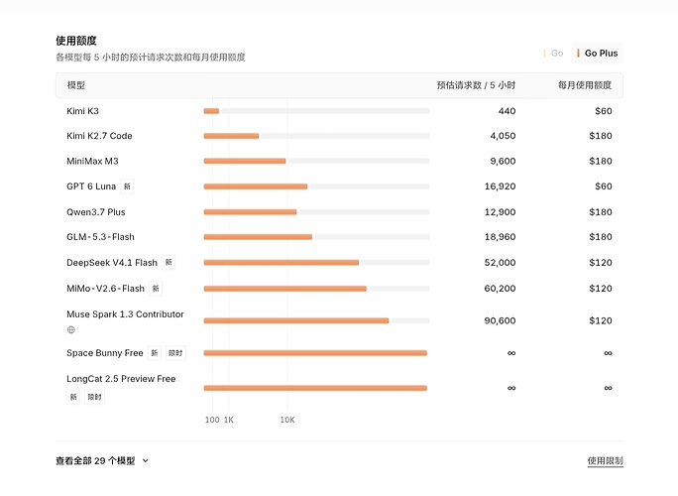Click the Kimi K3 usage bar
678x496 pixels.
pyautogui.click(x=316, y=111)
